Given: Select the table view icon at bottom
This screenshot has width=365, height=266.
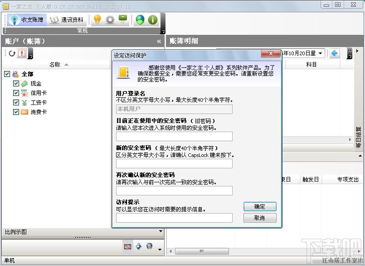Looking at the screenshot, I should [x=127, y=247].
